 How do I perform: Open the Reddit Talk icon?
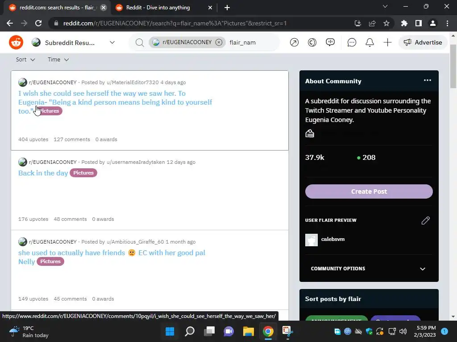tap(330, 42)
